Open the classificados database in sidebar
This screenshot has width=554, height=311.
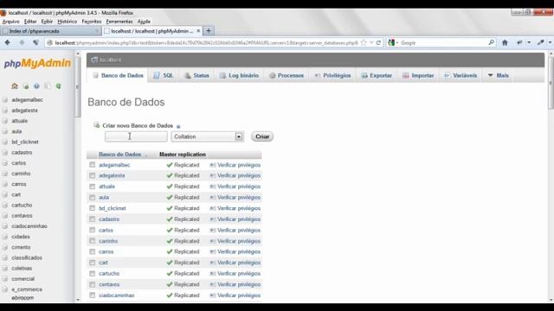coord(27,257)
